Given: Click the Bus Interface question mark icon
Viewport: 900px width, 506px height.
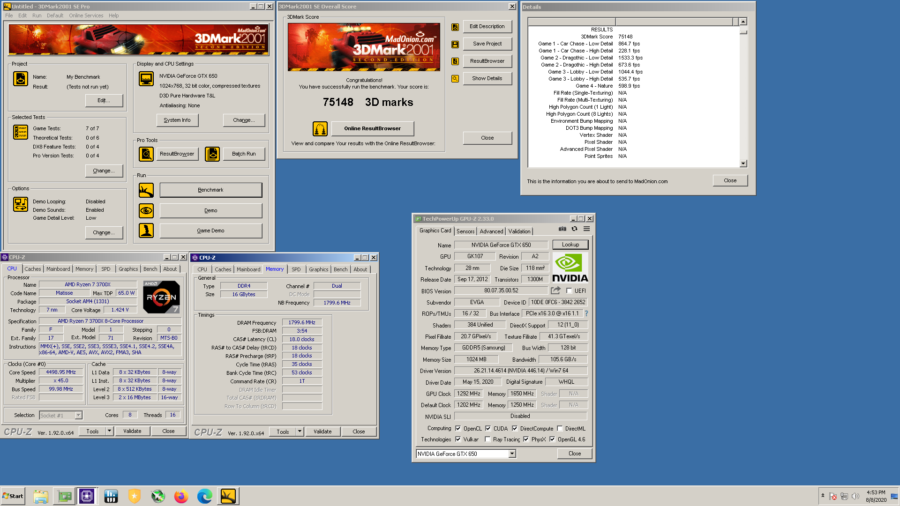Looking at the screenshot, I should click(x=586, y=313).
